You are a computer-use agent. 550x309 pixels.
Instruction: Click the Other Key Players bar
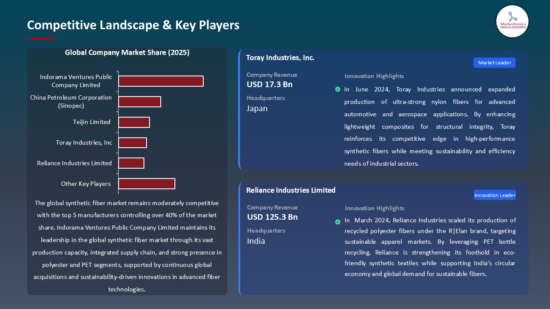coord(147,184)
